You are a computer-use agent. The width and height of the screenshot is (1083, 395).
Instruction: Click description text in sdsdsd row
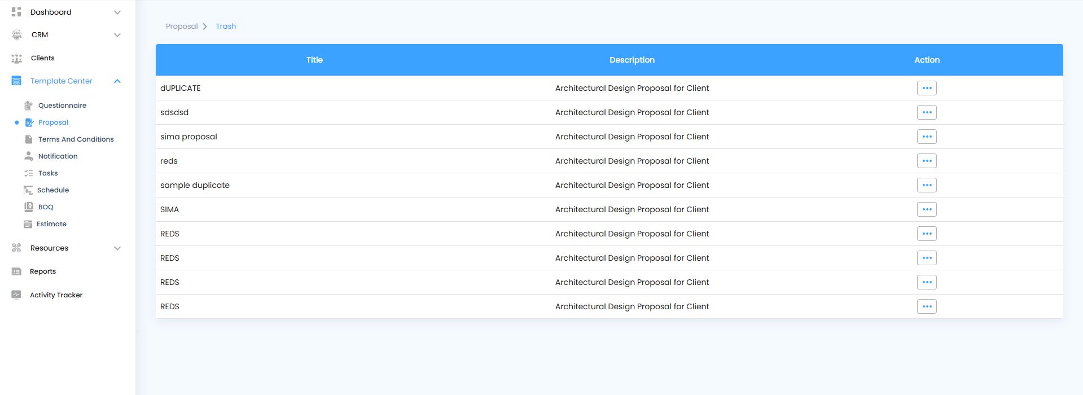(632, 112)
